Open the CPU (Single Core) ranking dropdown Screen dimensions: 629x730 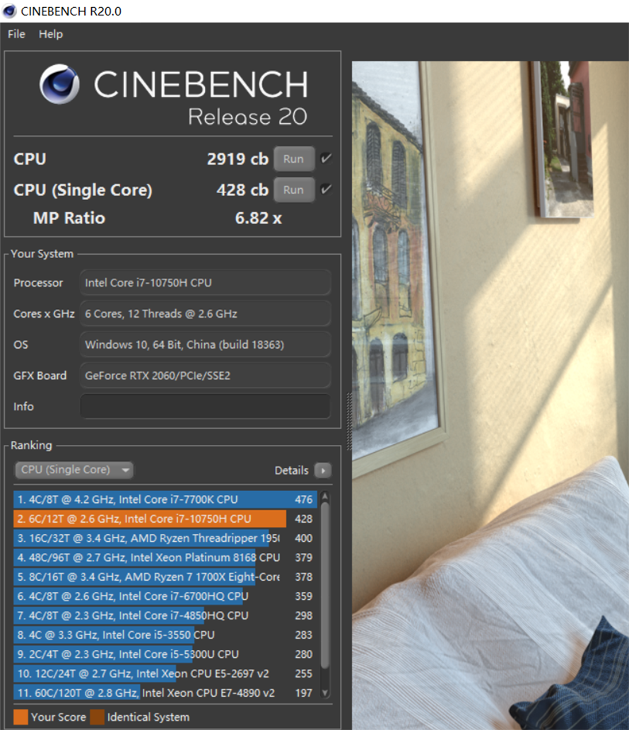click(x=74, y=470)
